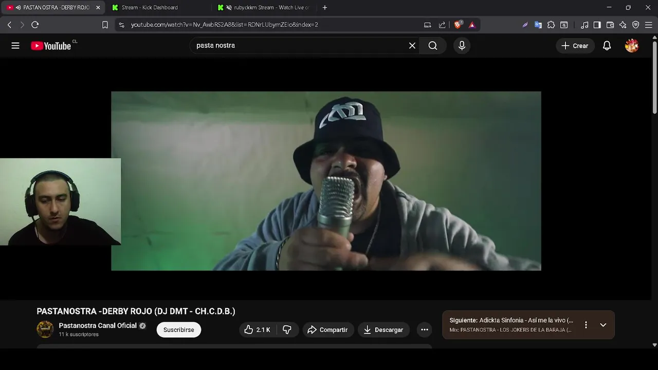Like the video (2.1 K)
The width and height of the screenshot is (658, 370).
[x=257, y=330]
